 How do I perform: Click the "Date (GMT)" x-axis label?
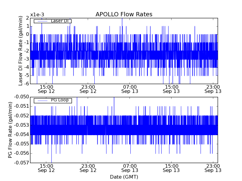click(124, 177)
